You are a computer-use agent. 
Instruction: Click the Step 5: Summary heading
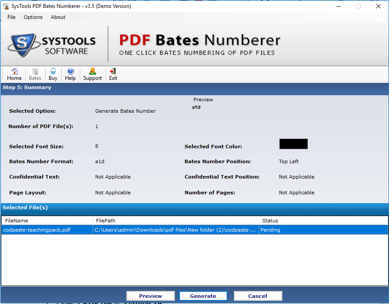point(27,87)
